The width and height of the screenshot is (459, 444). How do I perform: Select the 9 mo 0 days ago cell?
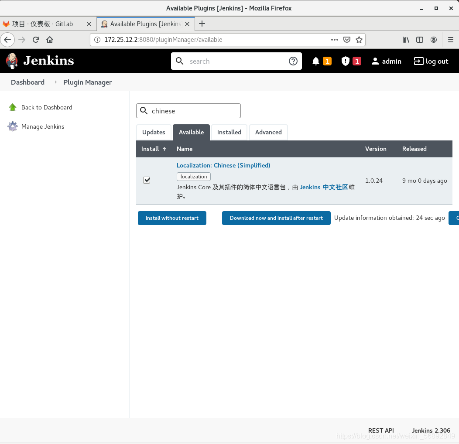425,181
